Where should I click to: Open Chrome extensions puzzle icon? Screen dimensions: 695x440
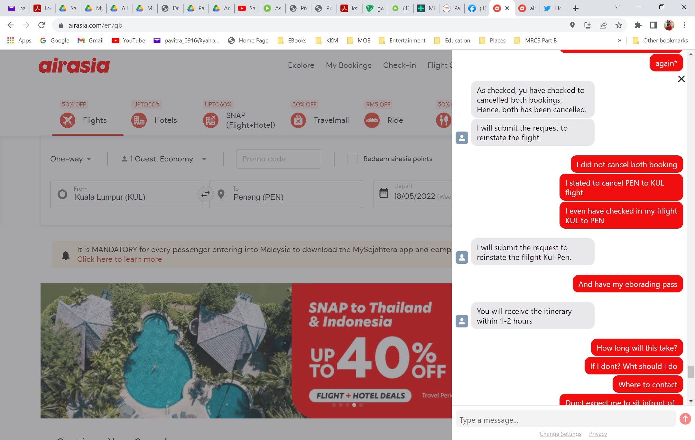pyautogui.click(x=638, y=25)
